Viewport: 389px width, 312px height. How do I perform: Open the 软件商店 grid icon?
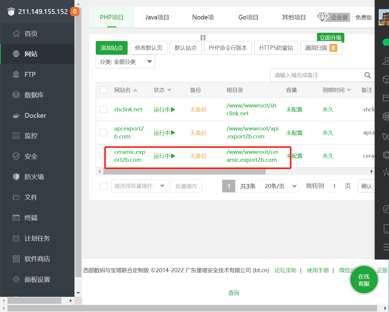click(x=16, y=259)
